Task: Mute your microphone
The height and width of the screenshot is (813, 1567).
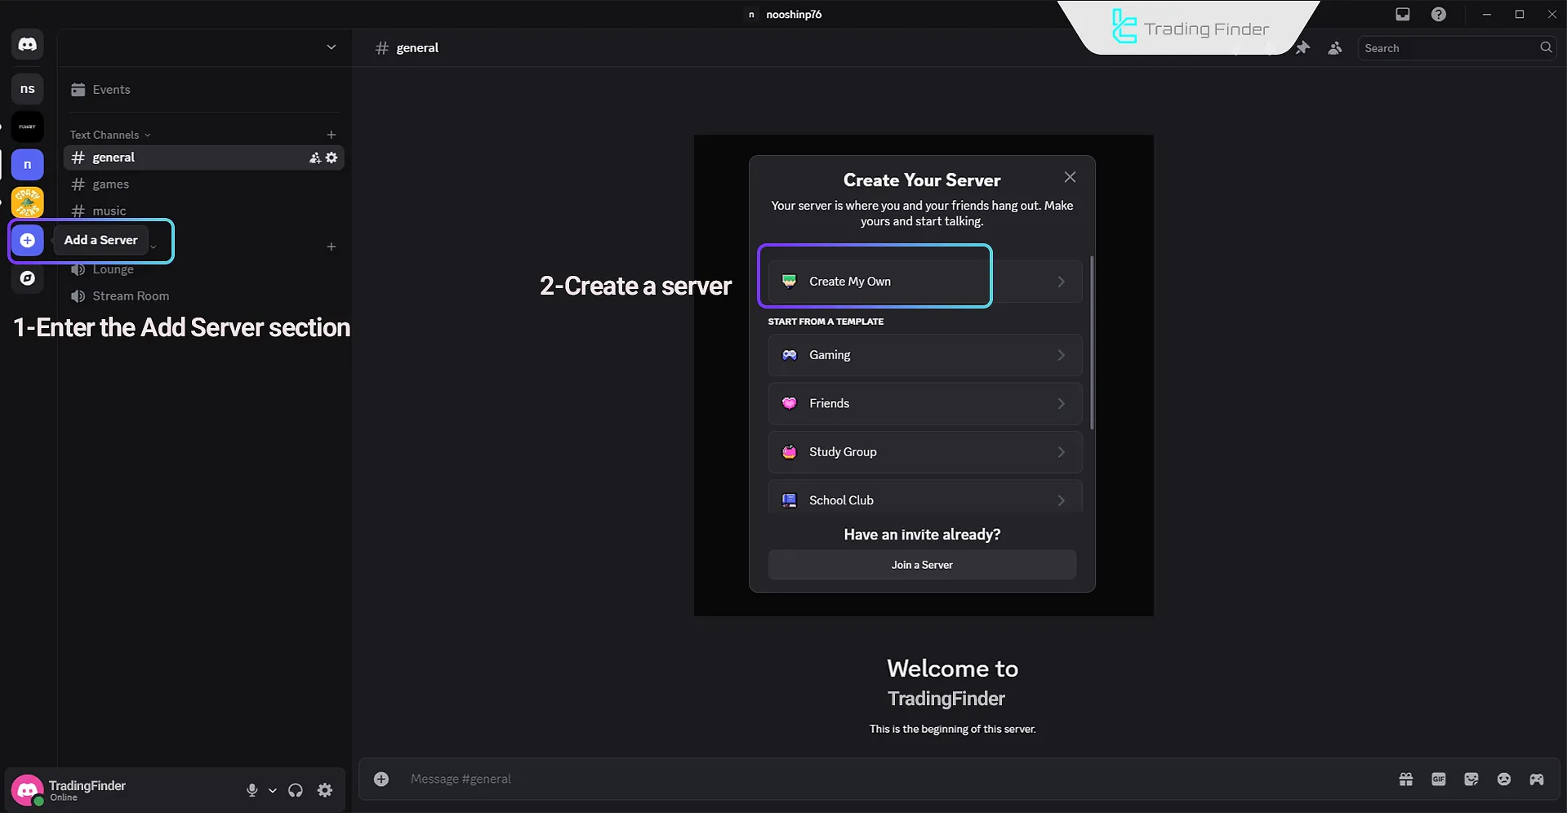Action: pos(251,790)
